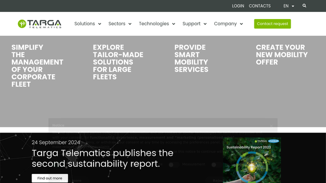The image size is (326, 183).
Task: Click the '24 September 2024' date text
Action: pyautogui.click(x=56, y=142)
